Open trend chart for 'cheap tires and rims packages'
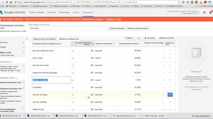 (x=73, y=73)
